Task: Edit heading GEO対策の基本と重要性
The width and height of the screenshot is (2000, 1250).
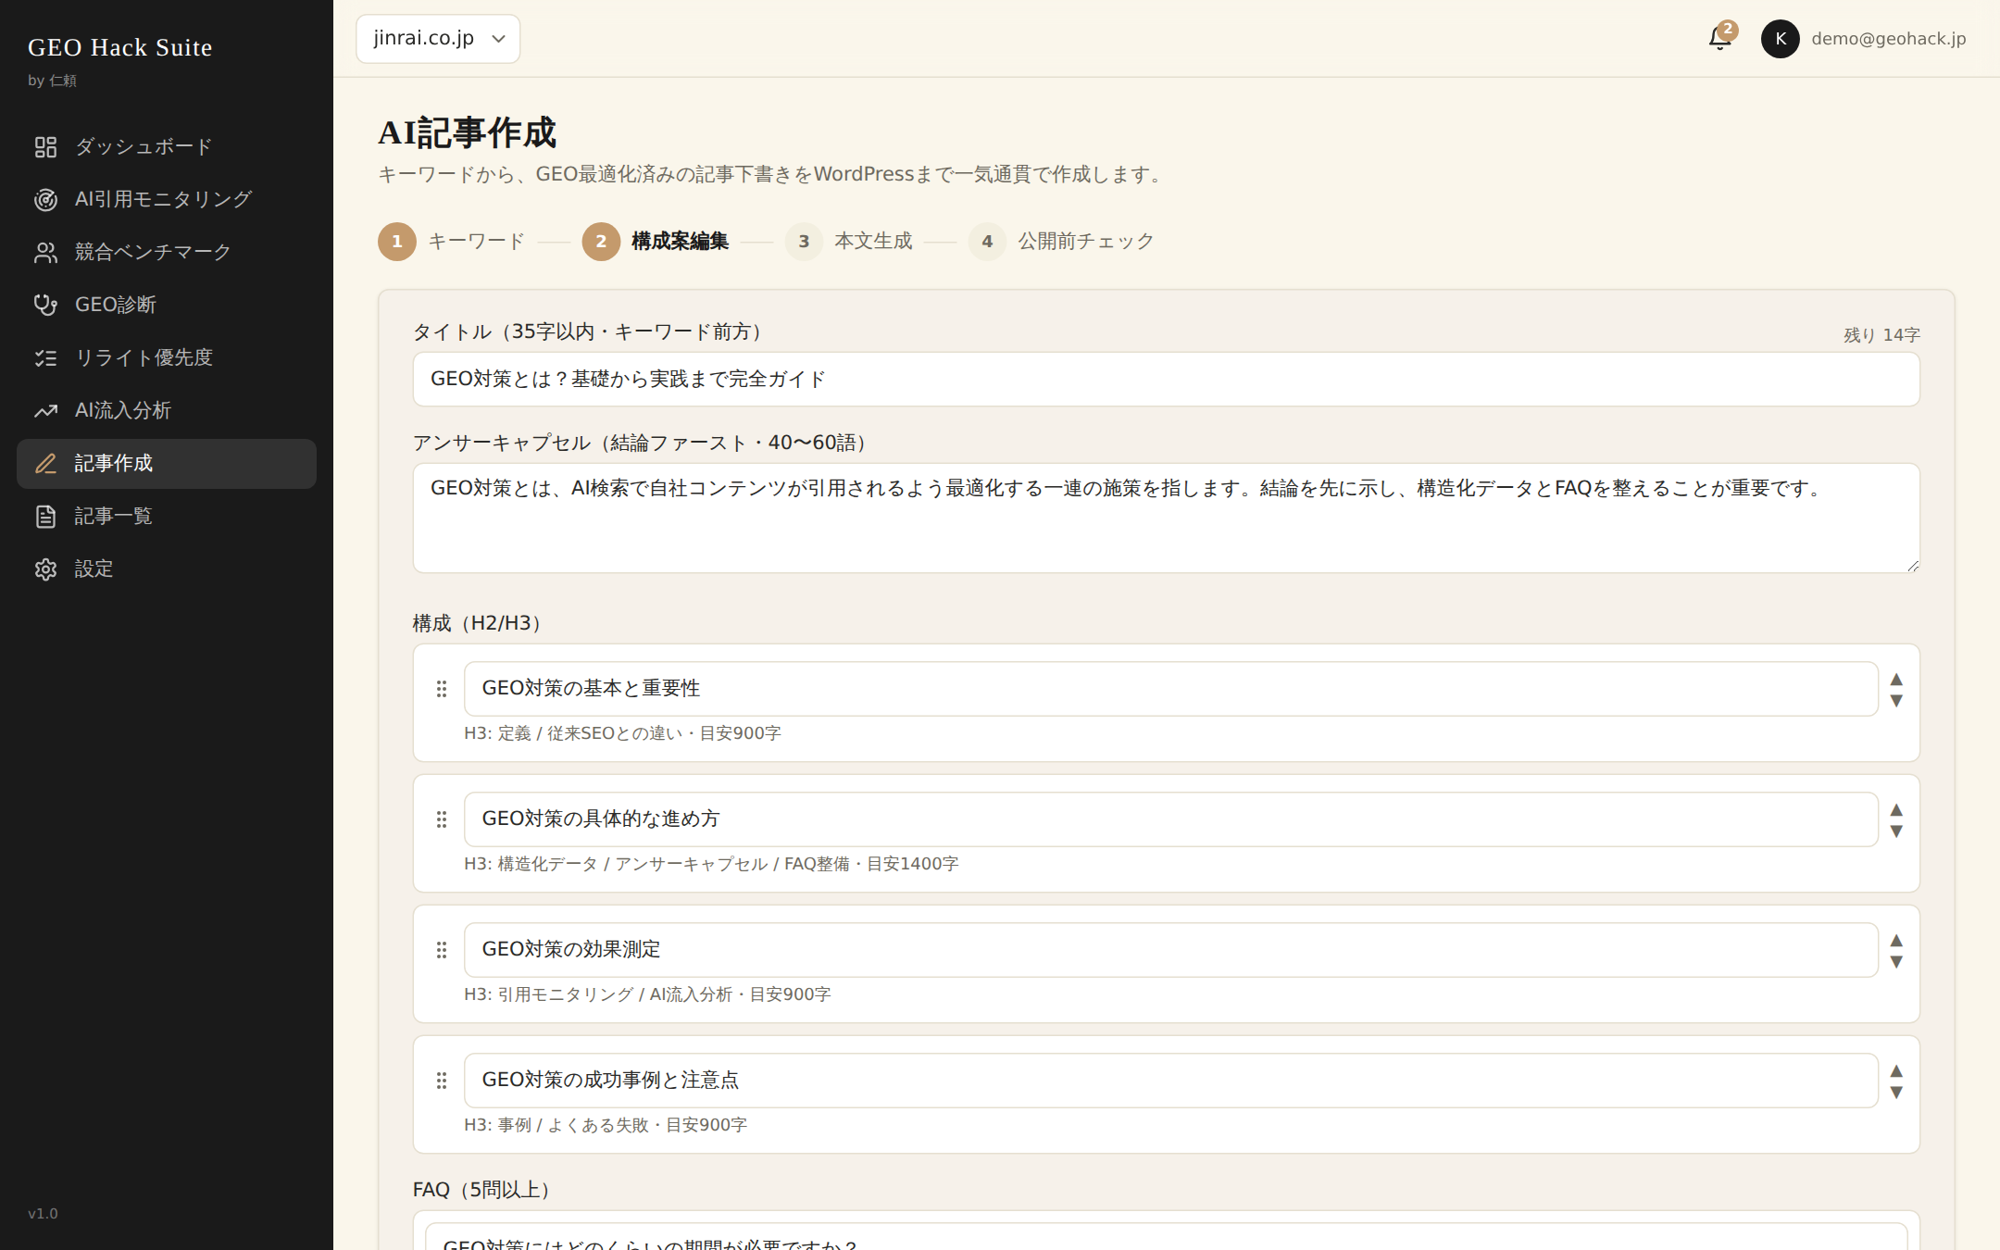Action: 1171,689
